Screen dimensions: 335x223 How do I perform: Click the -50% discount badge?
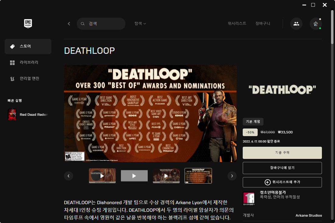point(250,132)
